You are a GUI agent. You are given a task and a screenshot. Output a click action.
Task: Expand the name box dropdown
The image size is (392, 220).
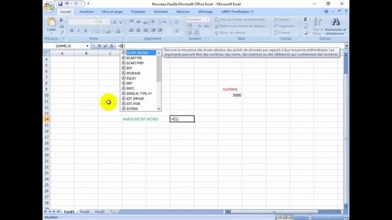87,46
